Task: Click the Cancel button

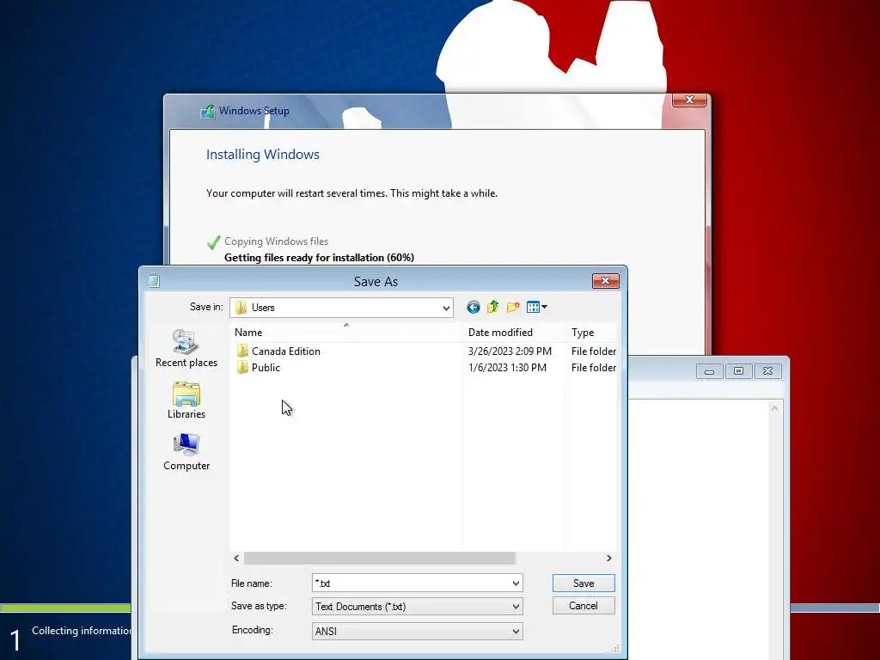Action: [x=584, y=606]
